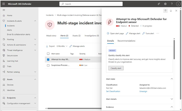Open the settings gear icon
Viewport: 182px width, 111px height.
(x=165, y=4)
